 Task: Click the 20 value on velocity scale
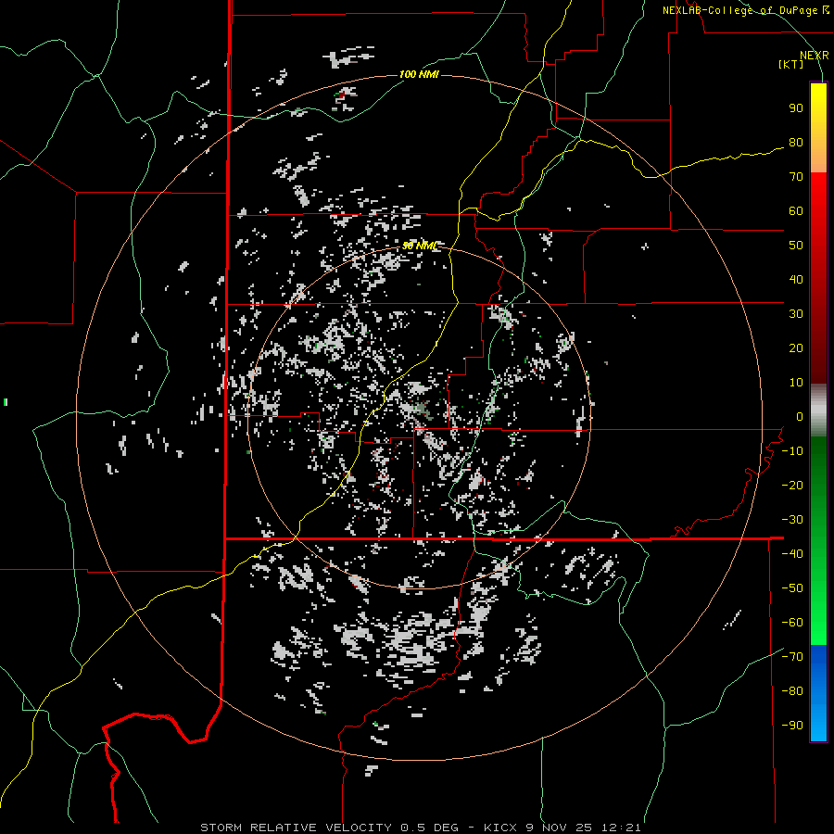[796, 348]
